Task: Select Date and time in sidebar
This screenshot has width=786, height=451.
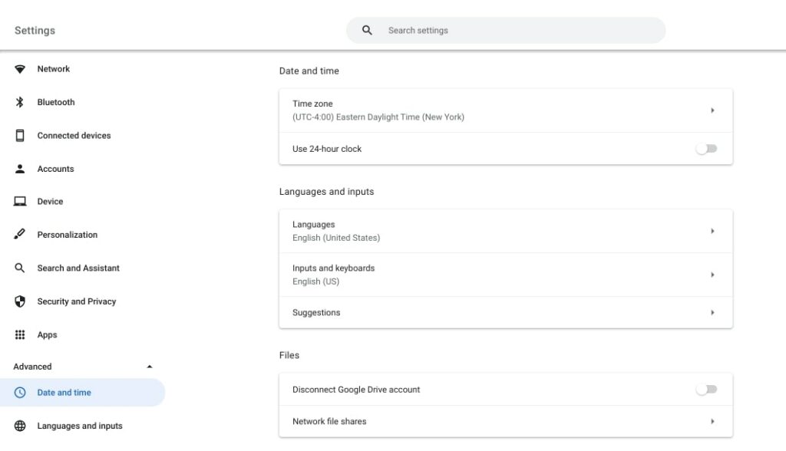Action: pyautogui.click(x=64, y=393)
